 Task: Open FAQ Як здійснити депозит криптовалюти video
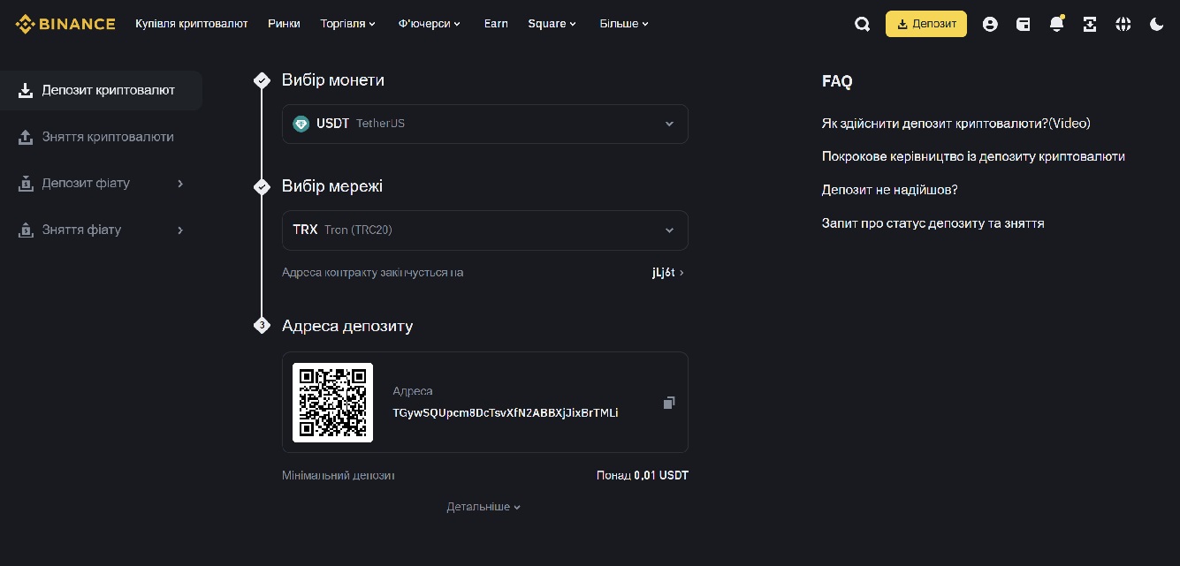click(956, 124)
